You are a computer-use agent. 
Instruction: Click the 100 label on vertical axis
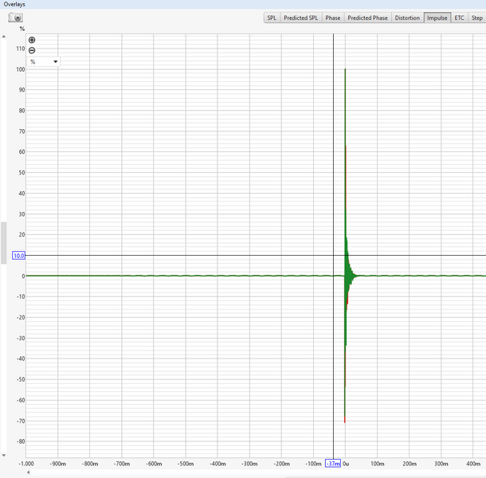21,69
